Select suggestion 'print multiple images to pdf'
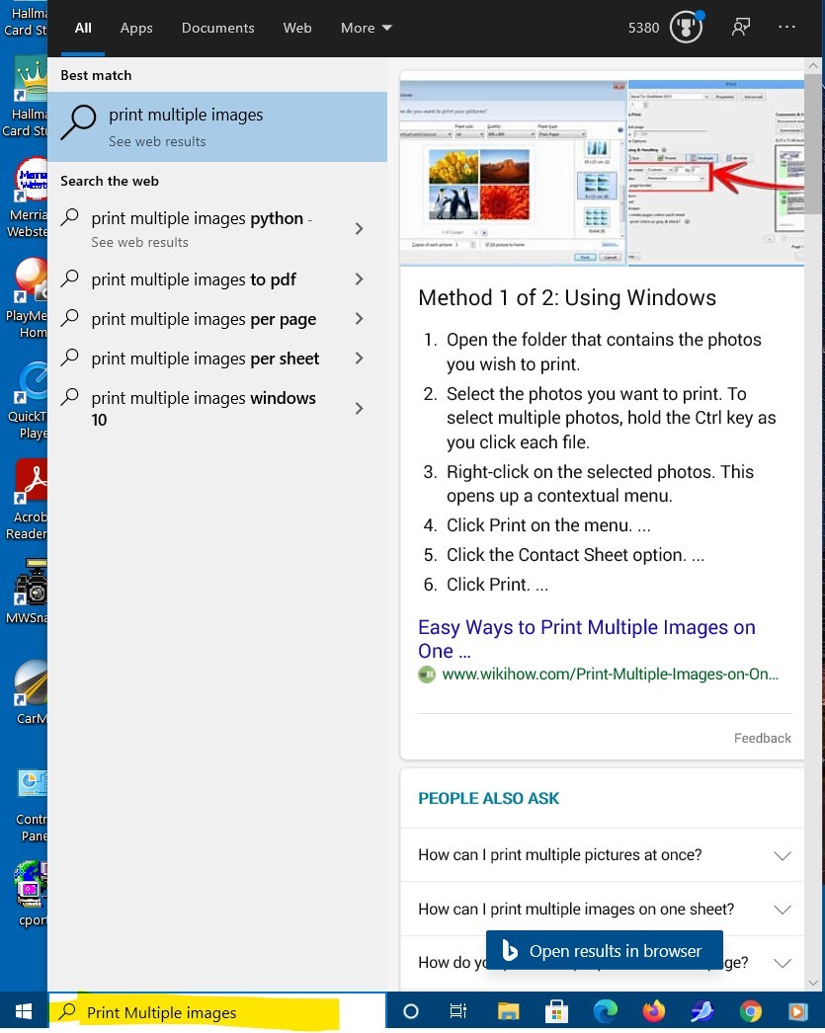 [x=194, y=279]
